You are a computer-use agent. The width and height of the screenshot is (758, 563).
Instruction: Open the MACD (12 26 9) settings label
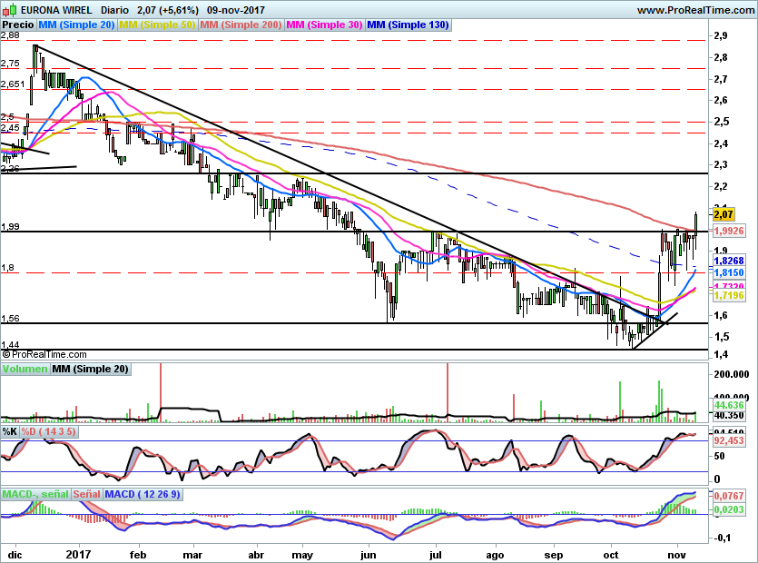click(143, 494)
